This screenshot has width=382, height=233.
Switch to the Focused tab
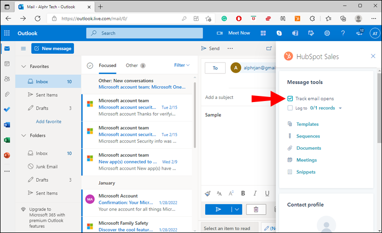(107, 65)
